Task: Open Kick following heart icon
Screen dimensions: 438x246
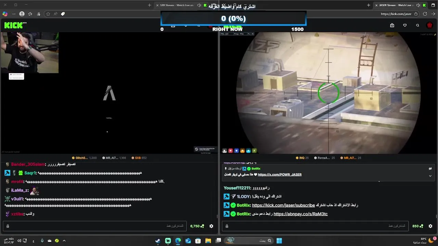Action: coord(405,25)
